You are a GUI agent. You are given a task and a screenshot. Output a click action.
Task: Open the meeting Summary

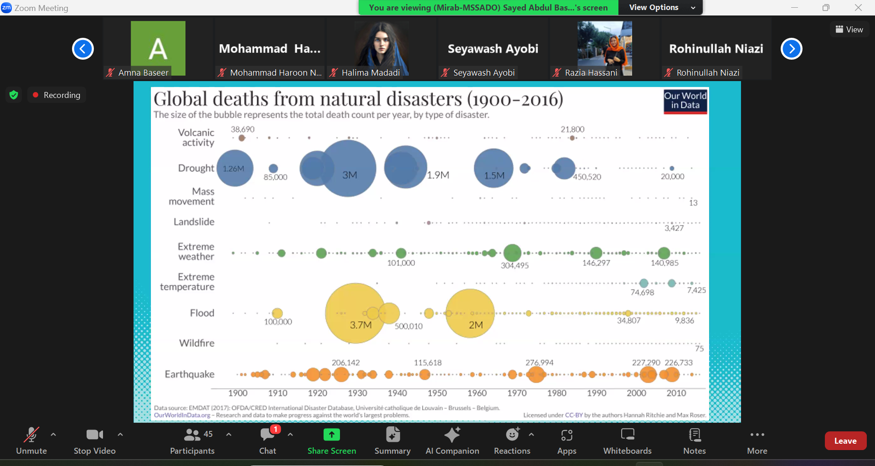(392, 441)
